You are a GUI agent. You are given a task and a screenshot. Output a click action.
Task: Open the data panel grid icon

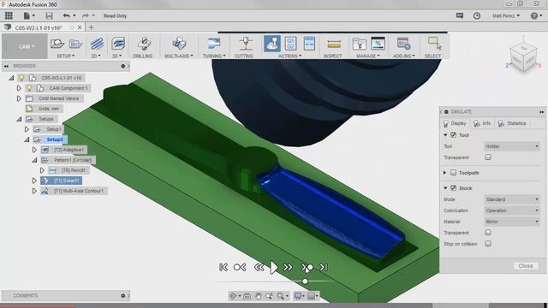pos(9,15)
